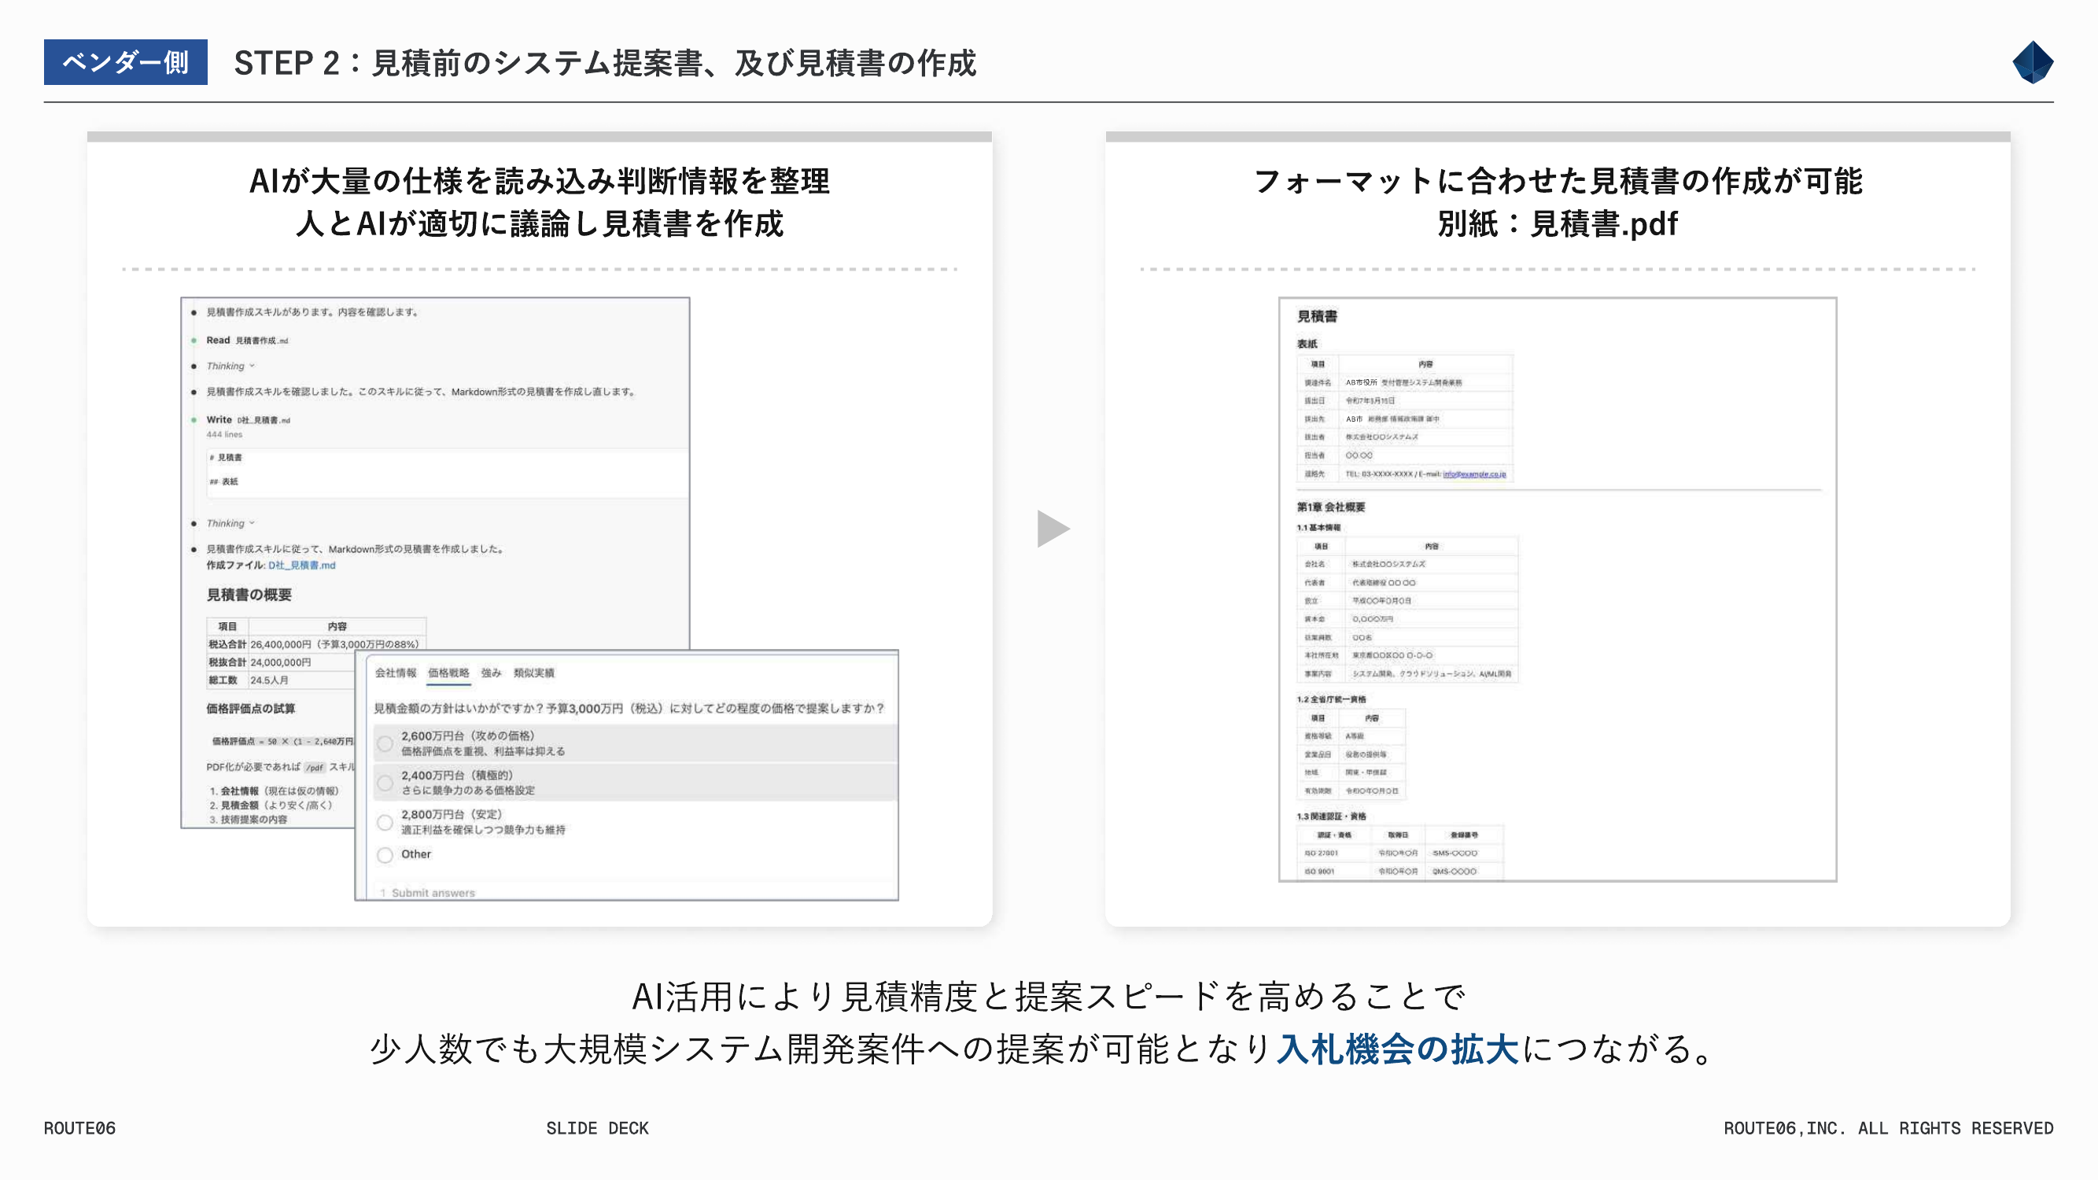Click the 見積書の概要 heading
This screenshot has width=2098, height=1180.
249,596
